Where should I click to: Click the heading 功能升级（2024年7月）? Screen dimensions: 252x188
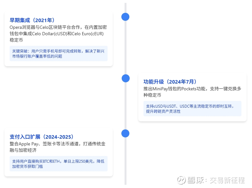click(170, 82)
